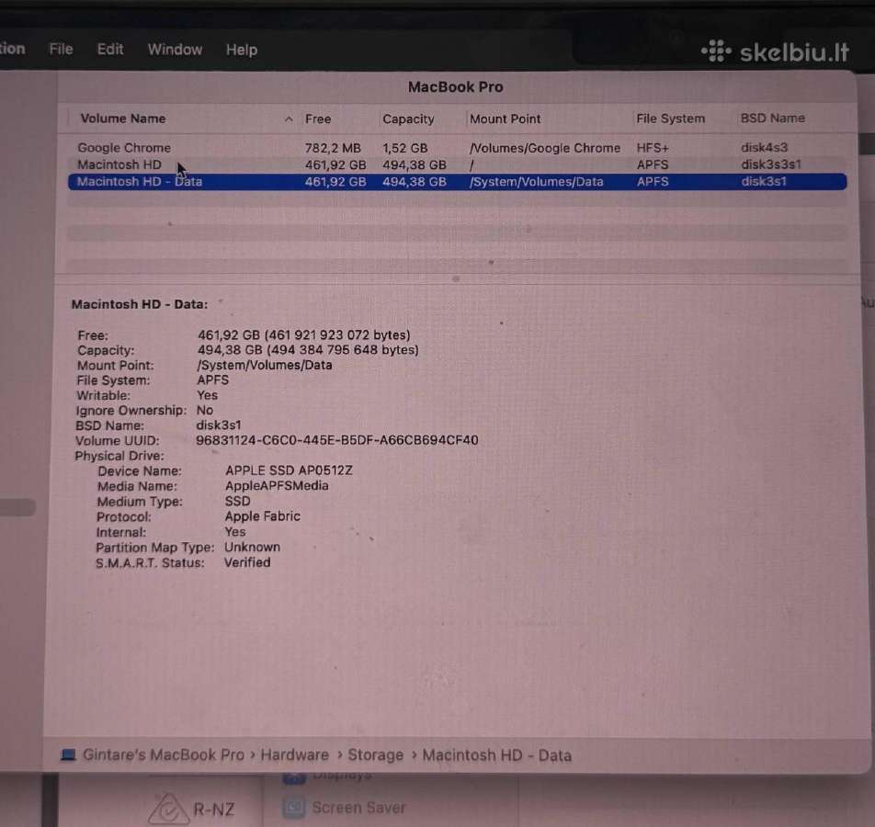This screenshot has height=827, width=875.
Task: Open the Help menu
Action: pos(242,50)
